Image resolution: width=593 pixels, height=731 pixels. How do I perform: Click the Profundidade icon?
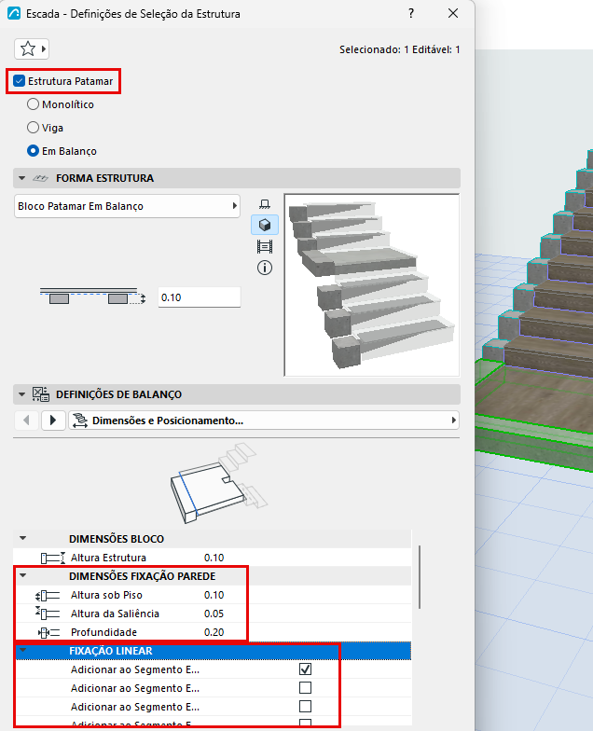click(x=48, y=632)
